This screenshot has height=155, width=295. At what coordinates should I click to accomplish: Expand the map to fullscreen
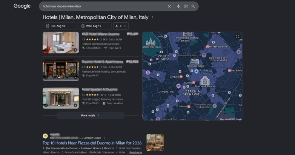[x=238, y=37]
